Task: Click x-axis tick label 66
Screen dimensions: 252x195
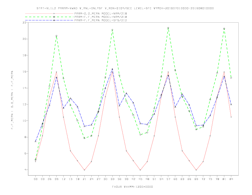Action: [x=189, y=179]
